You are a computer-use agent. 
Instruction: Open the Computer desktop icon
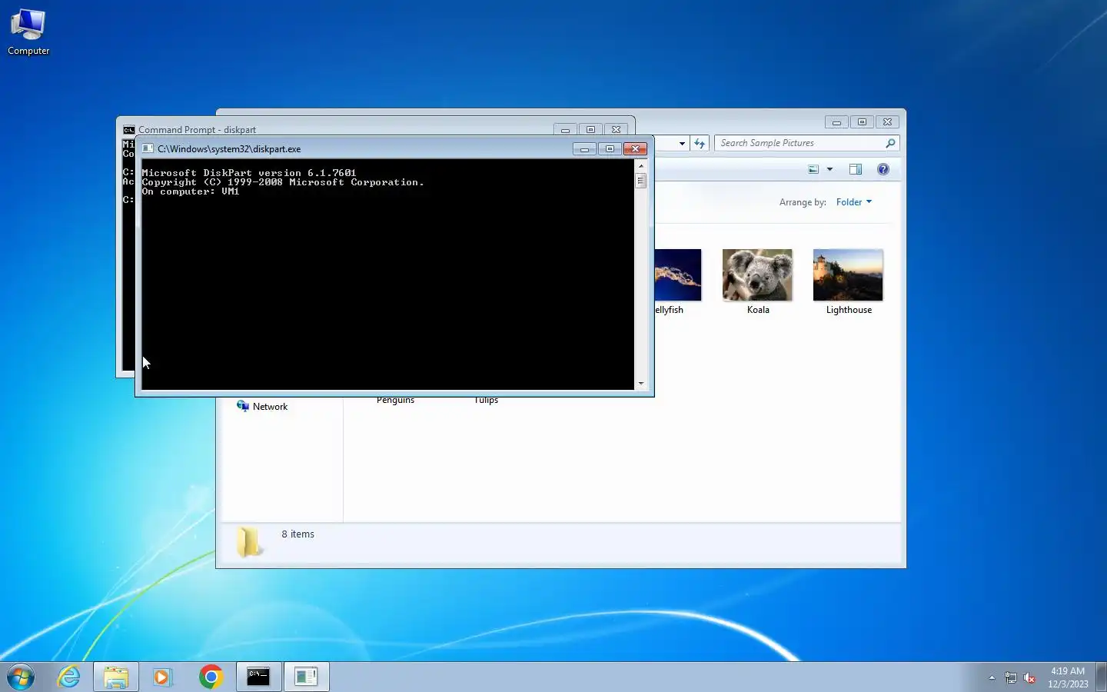28,32
